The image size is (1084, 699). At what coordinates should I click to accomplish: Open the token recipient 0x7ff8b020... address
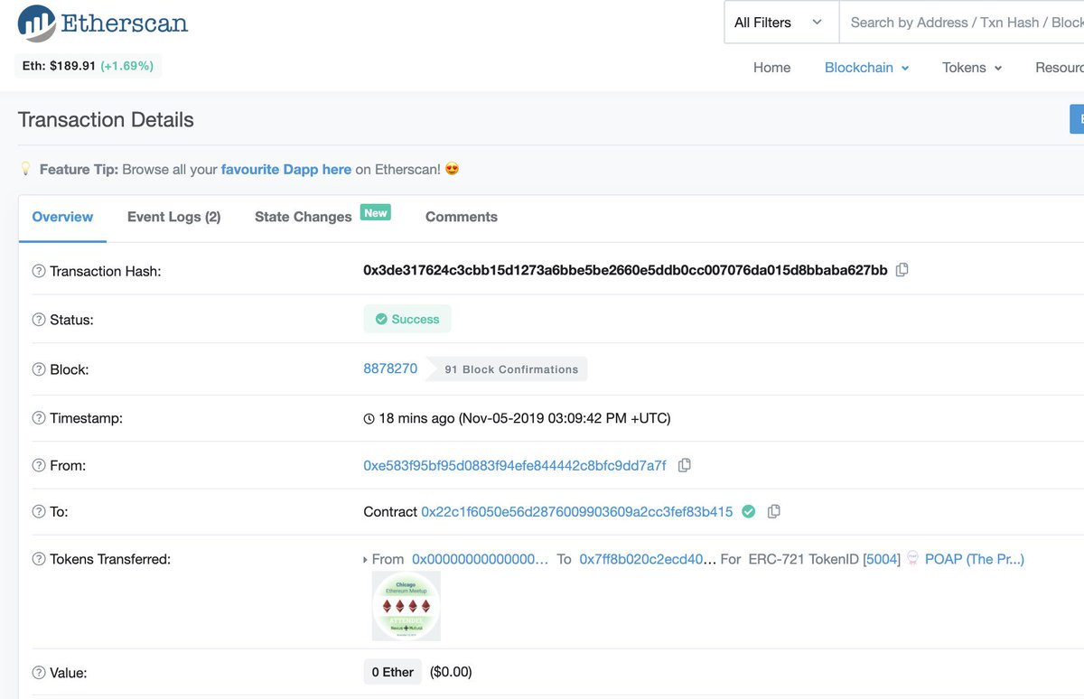pos(648,559)
